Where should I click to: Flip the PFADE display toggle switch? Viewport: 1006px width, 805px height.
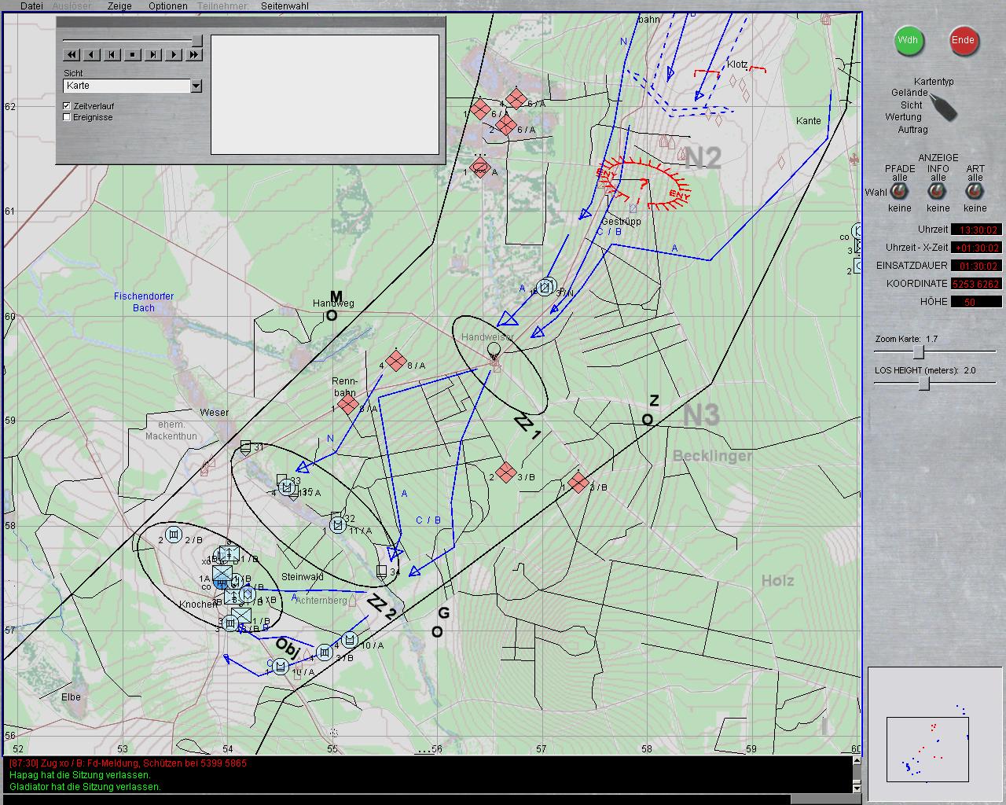(900, 192)
